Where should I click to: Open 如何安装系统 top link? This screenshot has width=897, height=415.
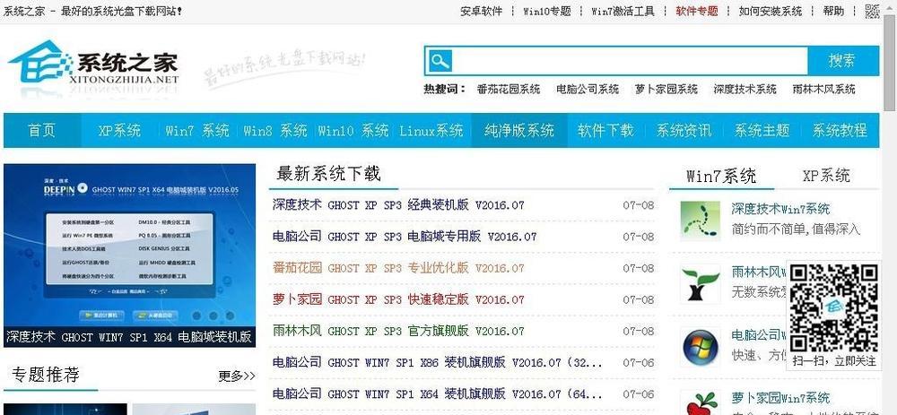(x=770, y=11)
